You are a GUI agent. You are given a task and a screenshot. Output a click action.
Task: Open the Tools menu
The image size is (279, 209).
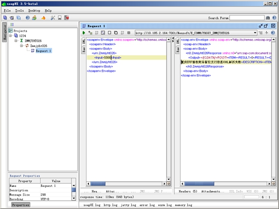coord(19,11)
